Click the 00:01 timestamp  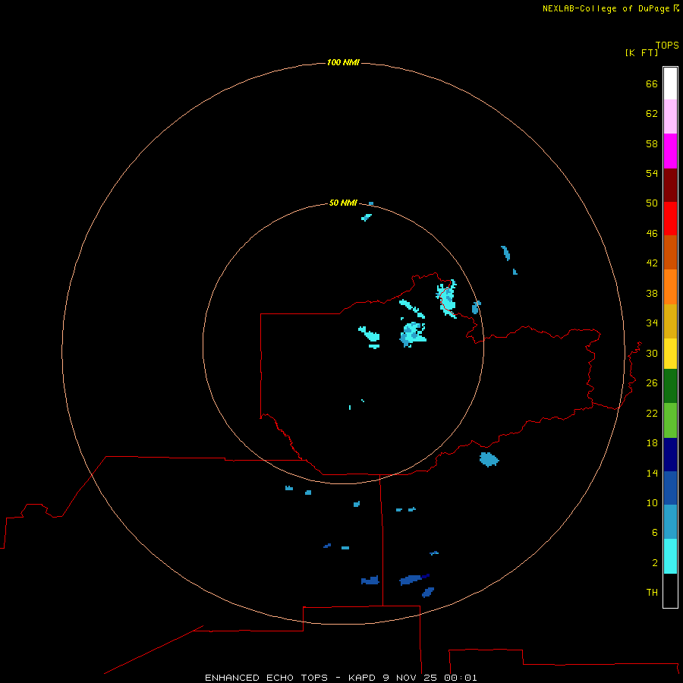[x=461, y=678]
